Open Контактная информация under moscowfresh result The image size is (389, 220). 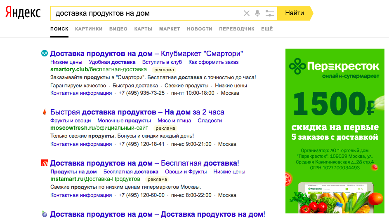81,144
